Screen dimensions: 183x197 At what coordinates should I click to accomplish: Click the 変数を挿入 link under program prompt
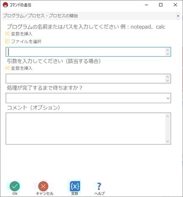point(22,34)
